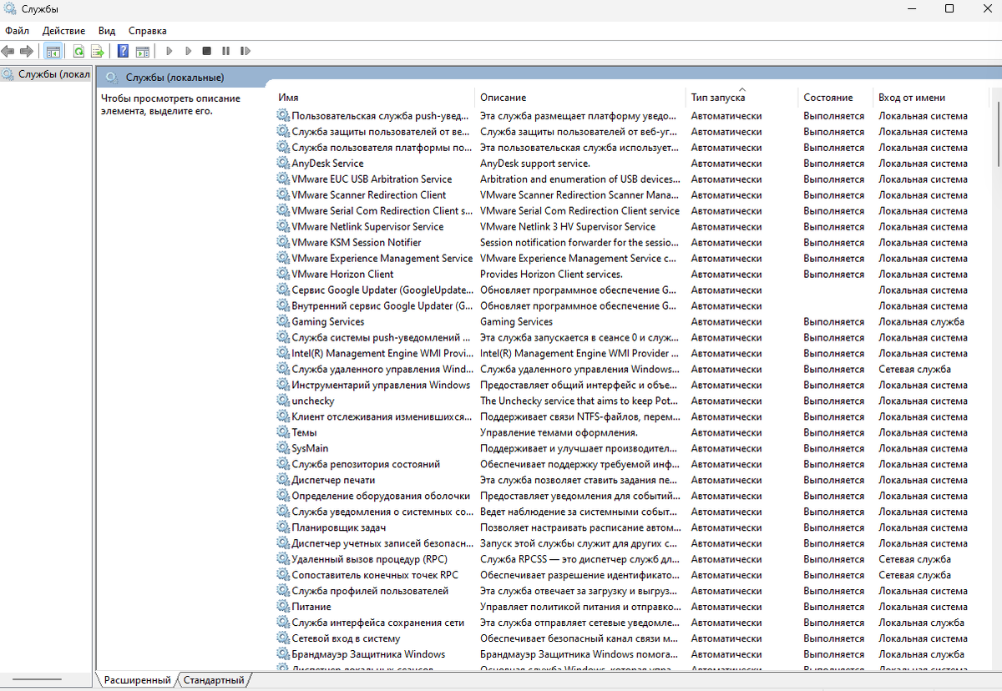1002x691 pixels.
Task: Select Удаленный вызов процедур (RPC) service
Action: 369,560
